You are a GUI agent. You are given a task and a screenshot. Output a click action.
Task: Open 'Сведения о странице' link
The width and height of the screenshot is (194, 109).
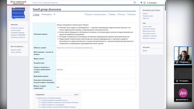[149, 36]
